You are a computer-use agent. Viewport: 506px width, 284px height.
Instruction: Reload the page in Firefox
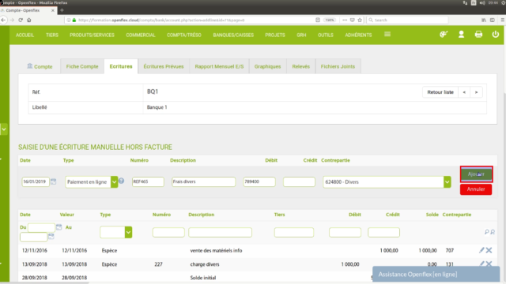21,20
